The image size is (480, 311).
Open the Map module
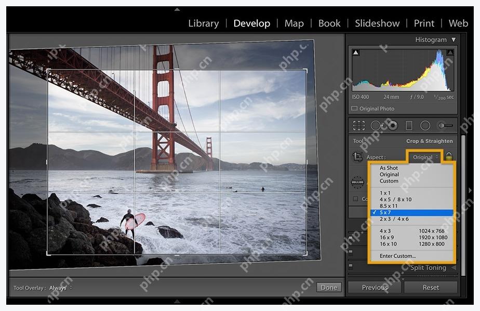pyautogui.click(x=294, y=23)
